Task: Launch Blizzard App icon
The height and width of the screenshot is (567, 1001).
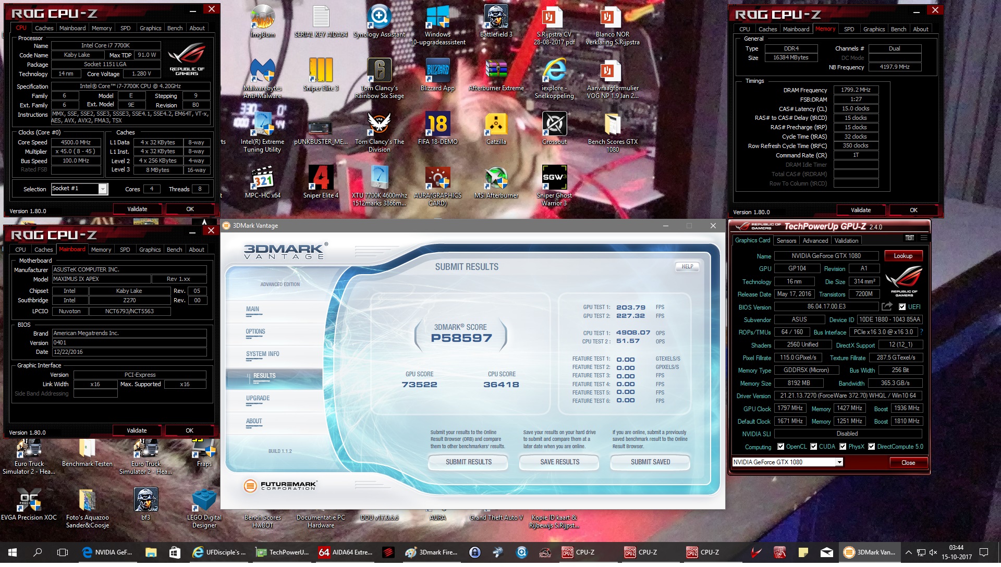Action: [438, 75]
